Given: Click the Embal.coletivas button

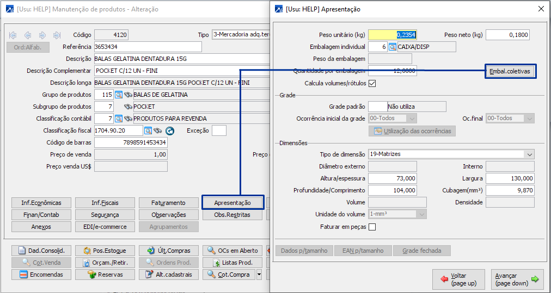Looking at the screenshot, I should [510, 71].
